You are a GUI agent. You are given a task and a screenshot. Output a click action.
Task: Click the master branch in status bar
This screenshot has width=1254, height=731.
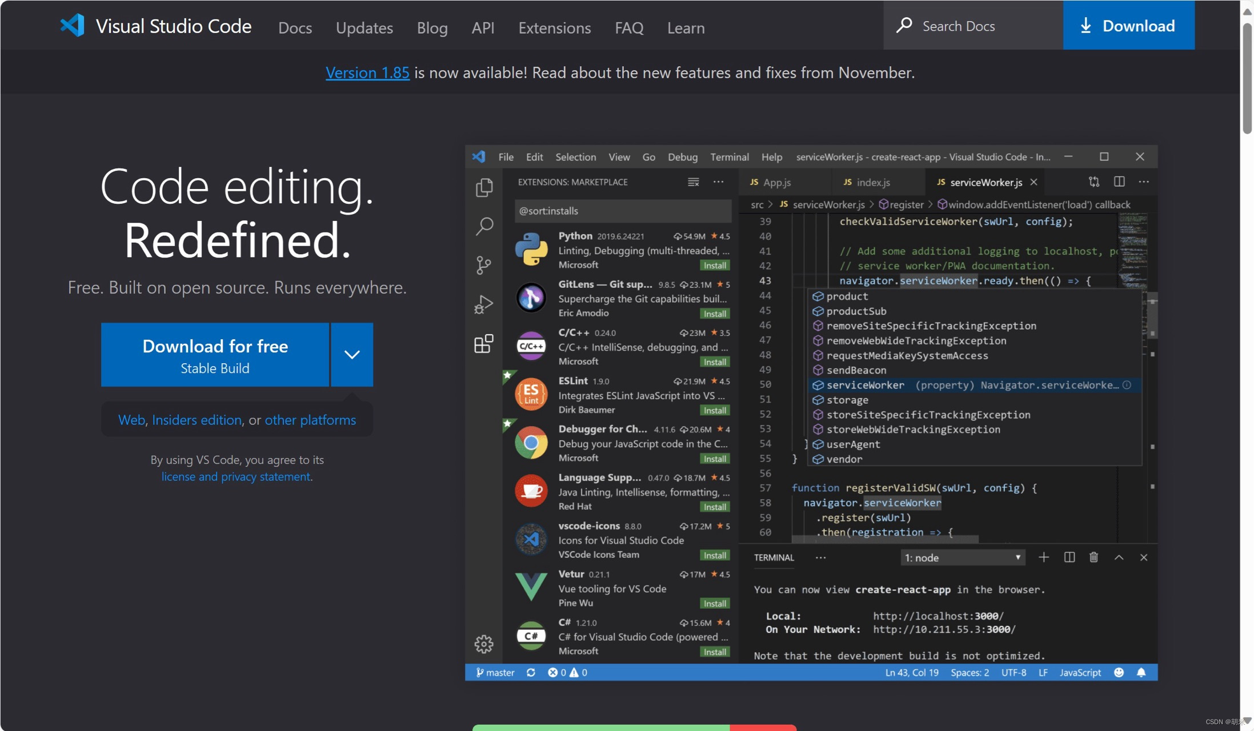(495, 672)
